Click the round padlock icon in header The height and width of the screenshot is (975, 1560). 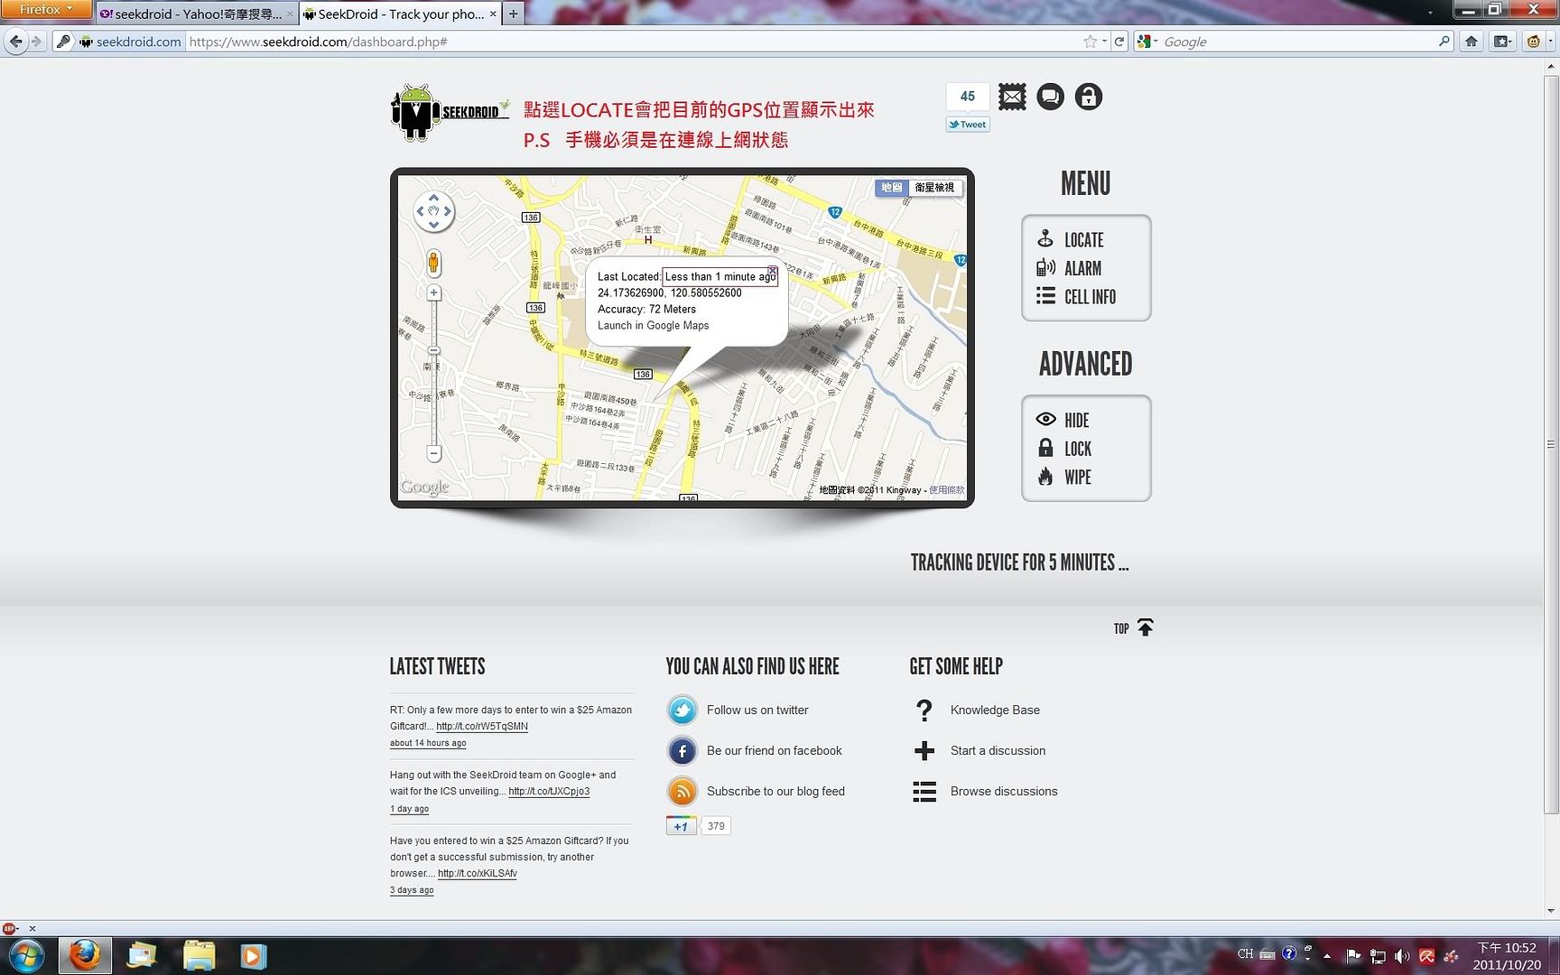[1089, 97]
